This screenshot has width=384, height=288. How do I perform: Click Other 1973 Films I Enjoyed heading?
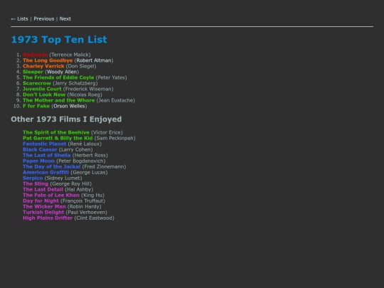[66, 119]
